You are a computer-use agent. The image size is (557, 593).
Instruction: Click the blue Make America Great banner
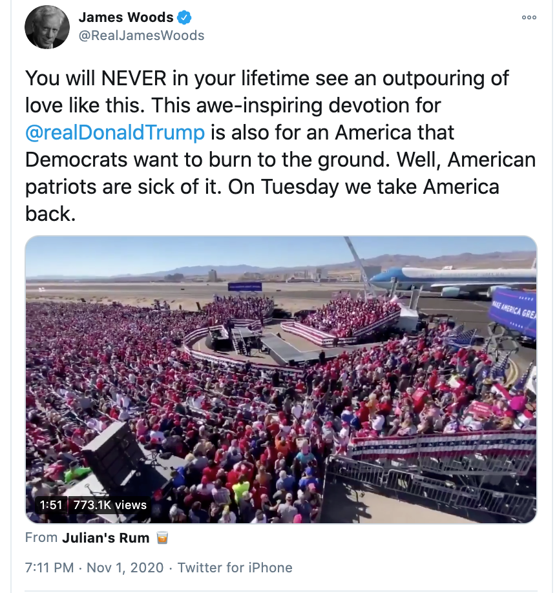514,312
